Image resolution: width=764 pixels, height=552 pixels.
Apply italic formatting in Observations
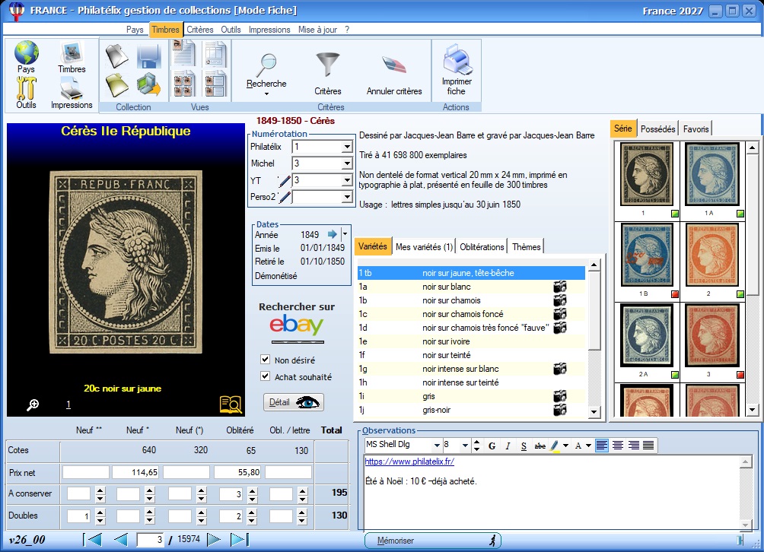click(508, 446)
